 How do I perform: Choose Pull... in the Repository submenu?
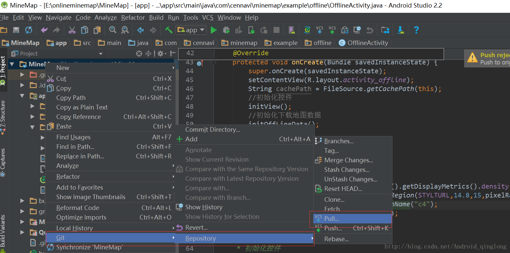352,218
